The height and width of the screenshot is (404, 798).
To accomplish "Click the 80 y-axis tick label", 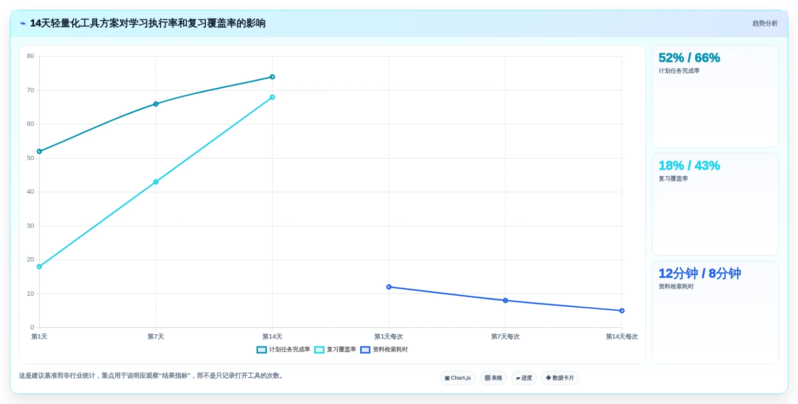I will pyautogui.click(x=31, y=56).
